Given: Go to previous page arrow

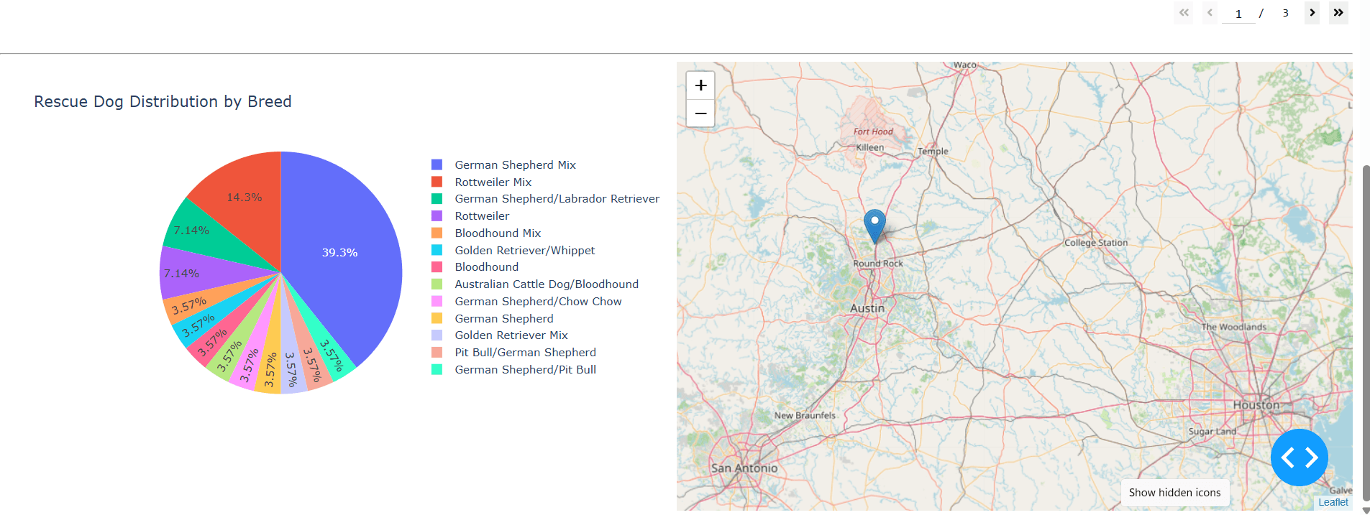Looking at the screenshot, I should (x=1210, y=13).
